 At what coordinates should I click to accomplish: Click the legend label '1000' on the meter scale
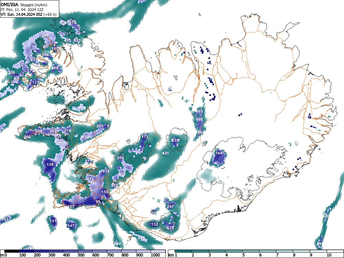155,255
